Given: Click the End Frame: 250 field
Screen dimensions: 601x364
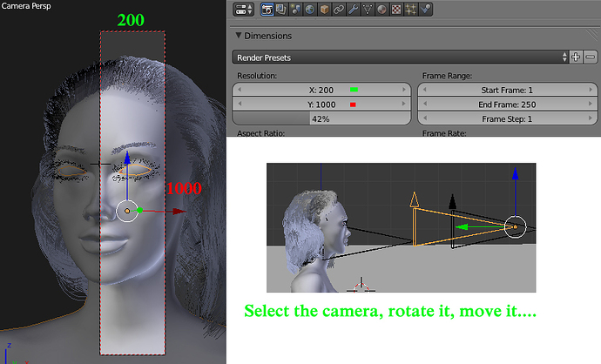Looking at the screenshot, I should (x=508, y=104).
